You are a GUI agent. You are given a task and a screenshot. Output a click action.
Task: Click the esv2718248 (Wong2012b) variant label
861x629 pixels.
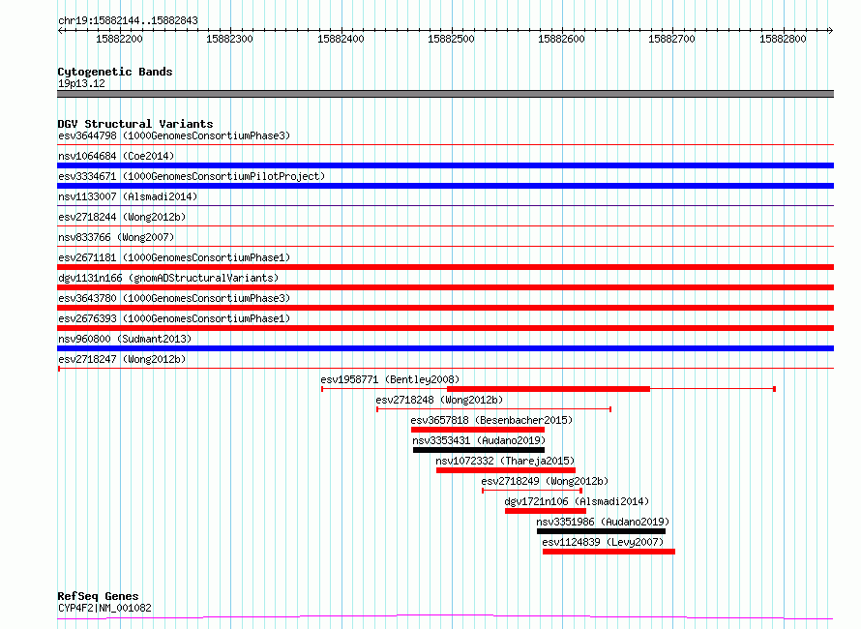[x=439, y=400]
